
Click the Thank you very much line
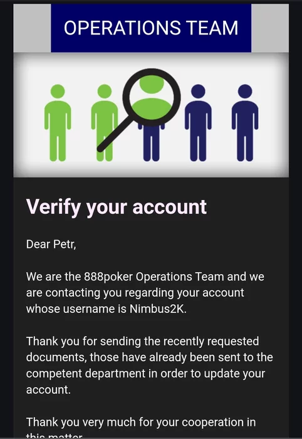pyautogui.click(x=140, y=422)
